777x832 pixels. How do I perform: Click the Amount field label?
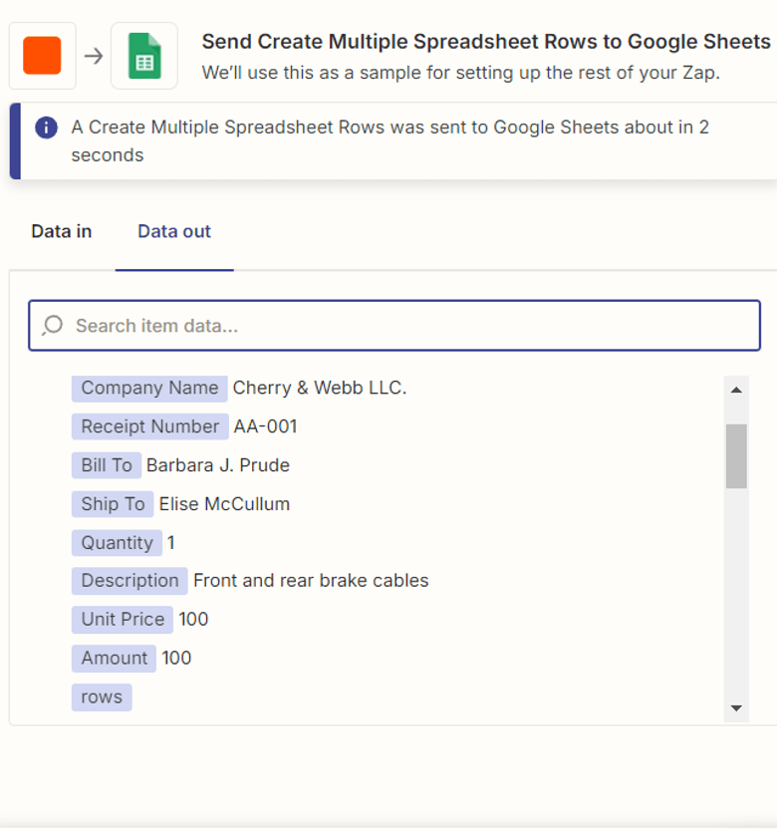(114, 658)
